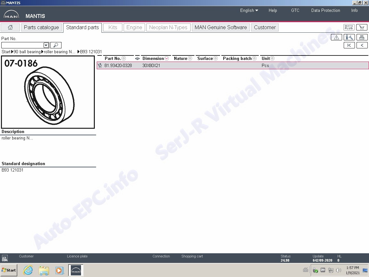The image size is (369, 277).
Task: Launch Internet Explorer from the taskbar
Action: (x=28, y=270)
